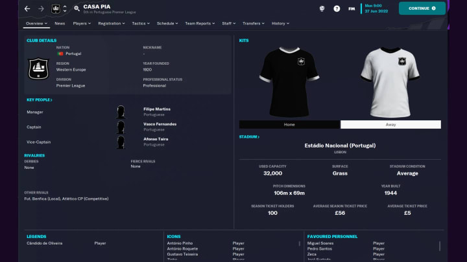Image resolution: width=467 pixels, height=262 pixels.
Task: Expand the Team Reports menu
Action: click(200, 23)
